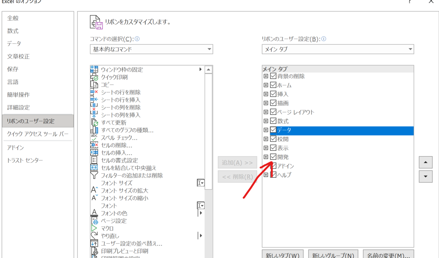Open the コマンドの選択 dropdown

click(151, 49)
